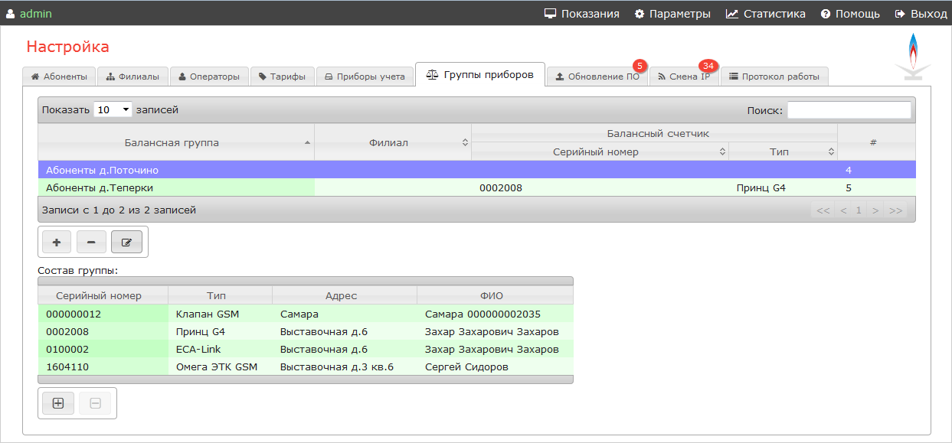Click the plus icon to add balance group
Viewport: 952px width, 443px height.
[57, 242]
